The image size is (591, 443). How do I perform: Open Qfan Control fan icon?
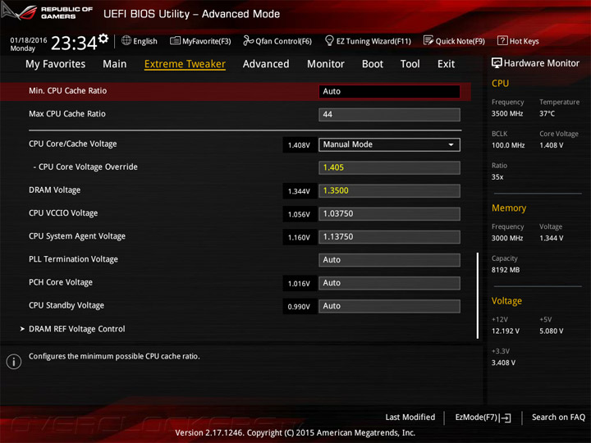(x=248, y=40)
